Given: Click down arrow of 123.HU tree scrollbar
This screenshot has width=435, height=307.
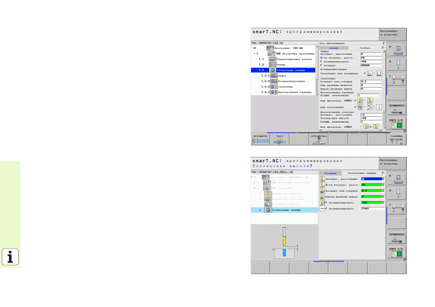Looking at the screenshot, I should [x=317, y=94].
